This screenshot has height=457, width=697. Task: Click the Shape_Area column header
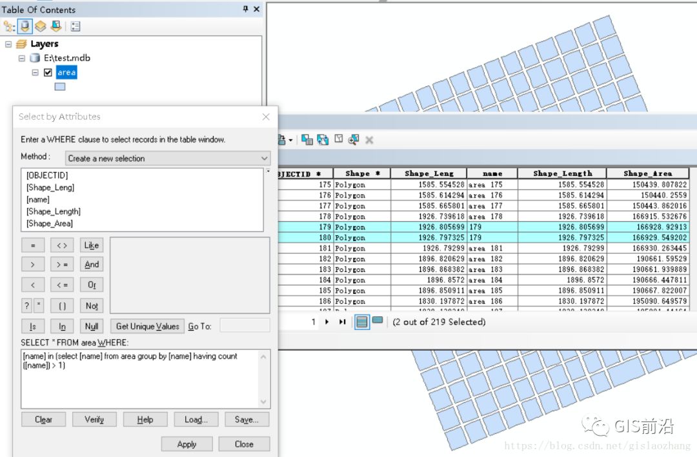[648, 173]
